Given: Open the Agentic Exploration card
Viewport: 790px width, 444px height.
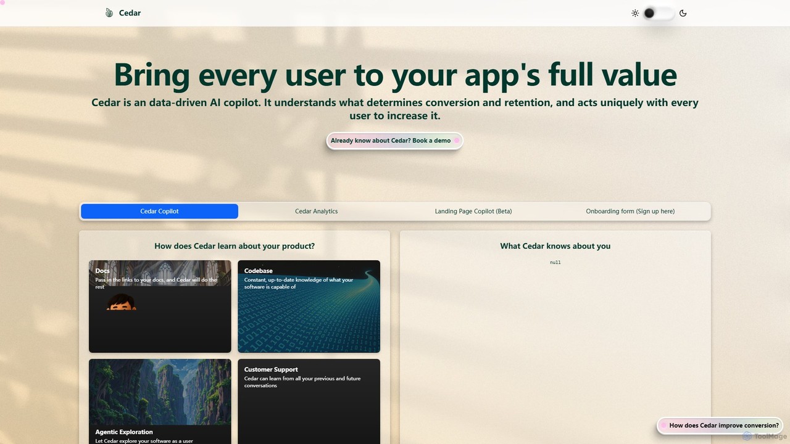Looking at the screenshot, I should click(x=160, y=401).
